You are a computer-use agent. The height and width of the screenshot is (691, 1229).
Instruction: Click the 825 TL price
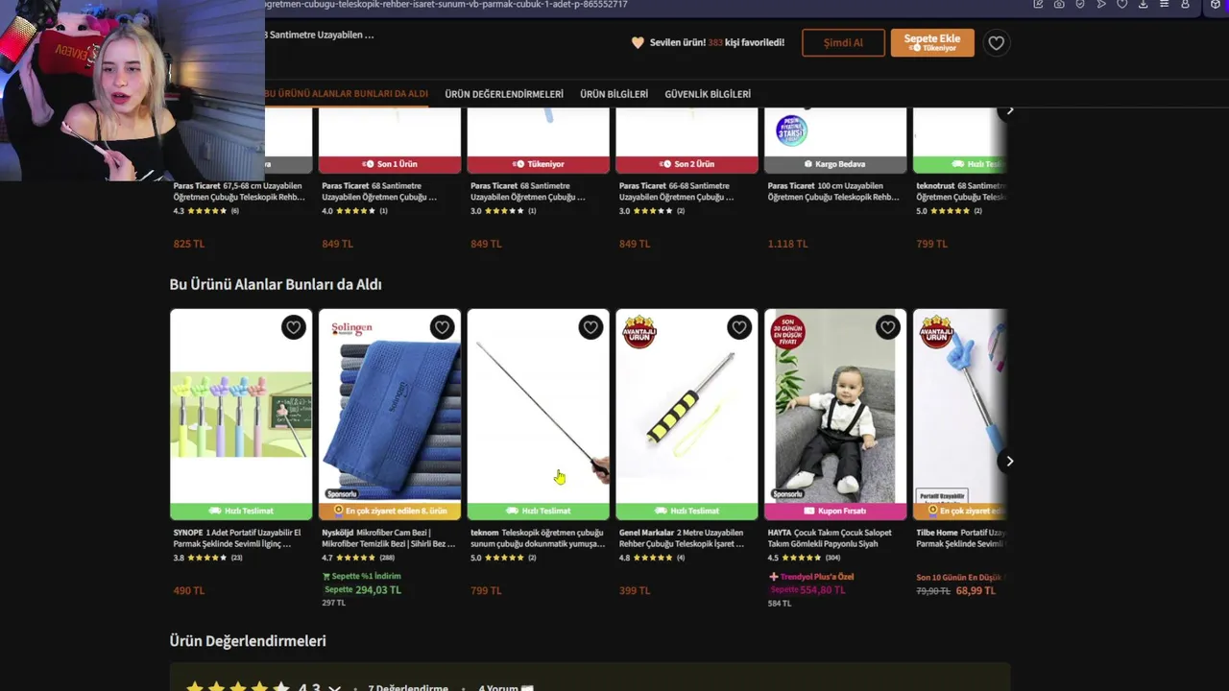(x=189, y=244)
